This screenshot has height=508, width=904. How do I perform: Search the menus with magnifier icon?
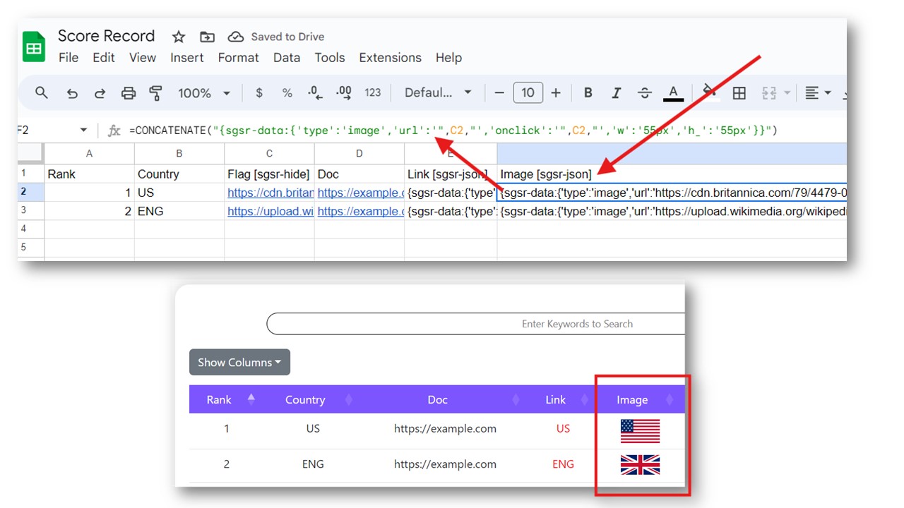(x=42, y=92)
